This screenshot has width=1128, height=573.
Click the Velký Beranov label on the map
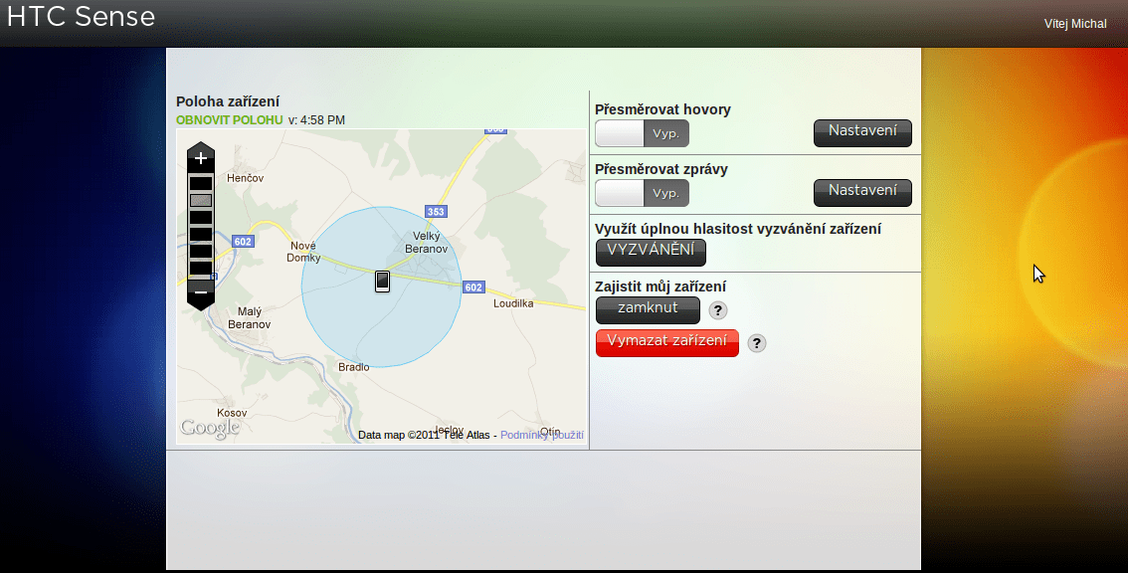point(427,243)
